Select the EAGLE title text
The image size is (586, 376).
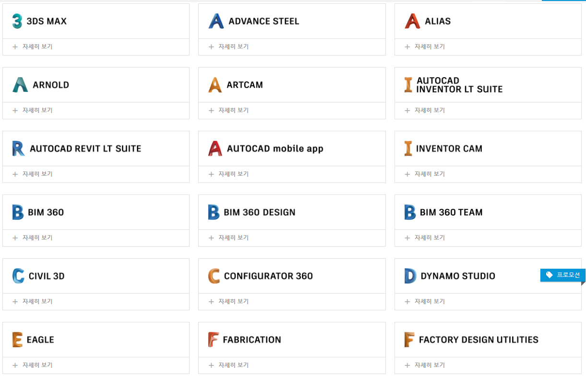tap(40, 340)
